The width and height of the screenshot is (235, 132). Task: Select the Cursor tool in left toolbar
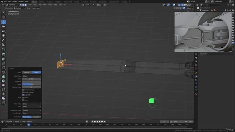[x=3, y=17]
